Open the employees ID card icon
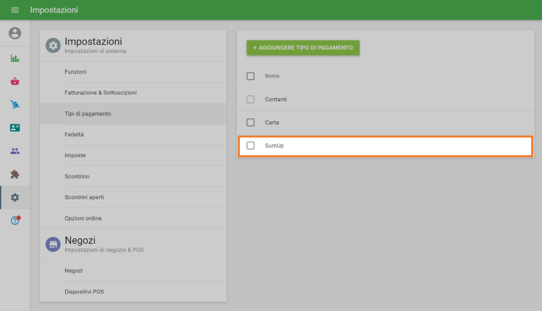The image size is (542, 311). coord(15,127)
